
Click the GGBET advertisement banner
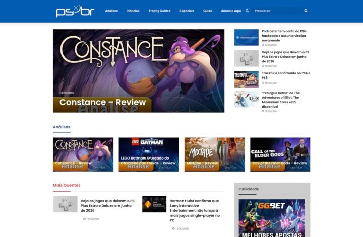[272, 218]
